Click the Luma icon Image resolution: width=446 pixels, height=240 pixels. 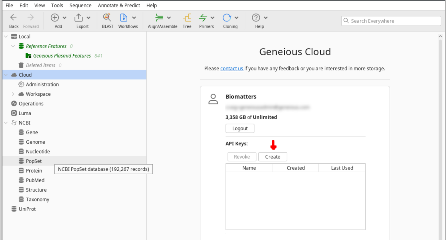pyautogui.click(x=14, y=113)
